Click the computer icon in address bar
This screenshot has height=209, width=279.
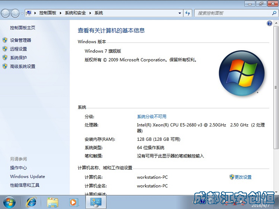29,13
